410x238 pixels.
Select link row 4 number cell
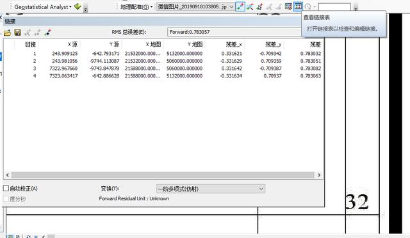pos(35,75)
